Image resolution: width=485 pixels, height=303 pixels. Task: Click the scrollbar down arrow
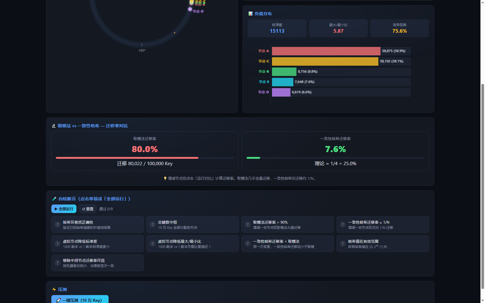click(x=483, y=301)
